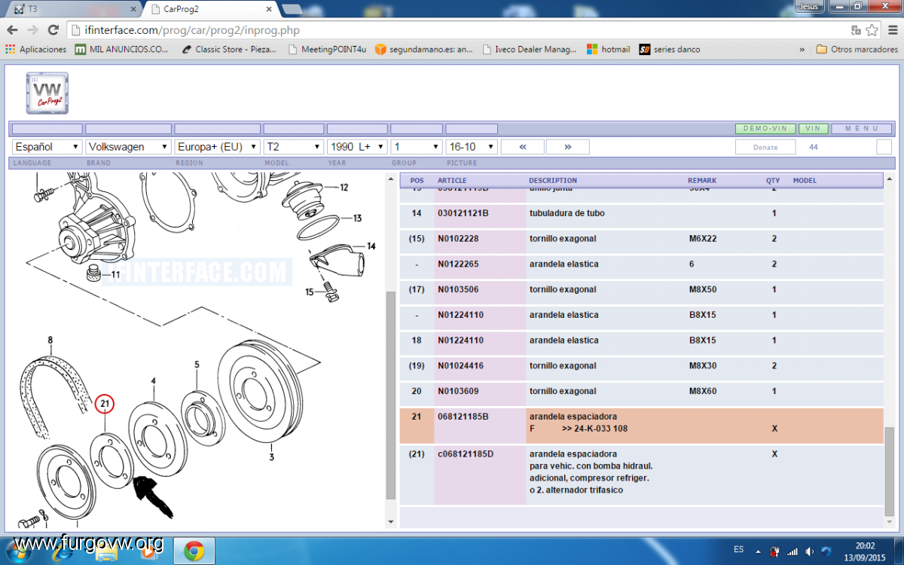Open media player taskbar icon
This screenshot has height=565, width=904.
coord(148,551)
